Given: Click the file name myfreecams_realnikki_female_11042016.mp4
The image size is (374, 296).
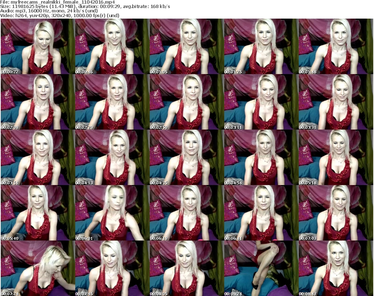Looking at the screenshot, I should click(x=63, y=2).
